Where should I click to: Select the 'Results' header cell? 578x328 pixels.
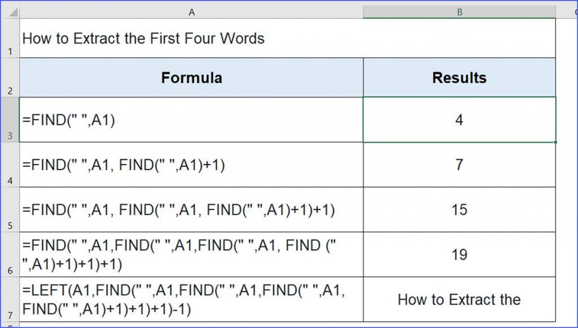459,78
